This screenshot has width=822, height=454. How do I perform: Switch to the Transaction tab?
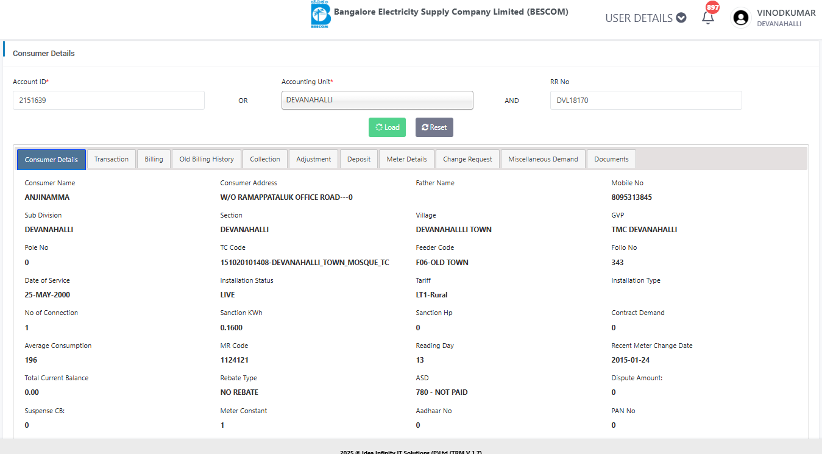click(x=112, y=159)
